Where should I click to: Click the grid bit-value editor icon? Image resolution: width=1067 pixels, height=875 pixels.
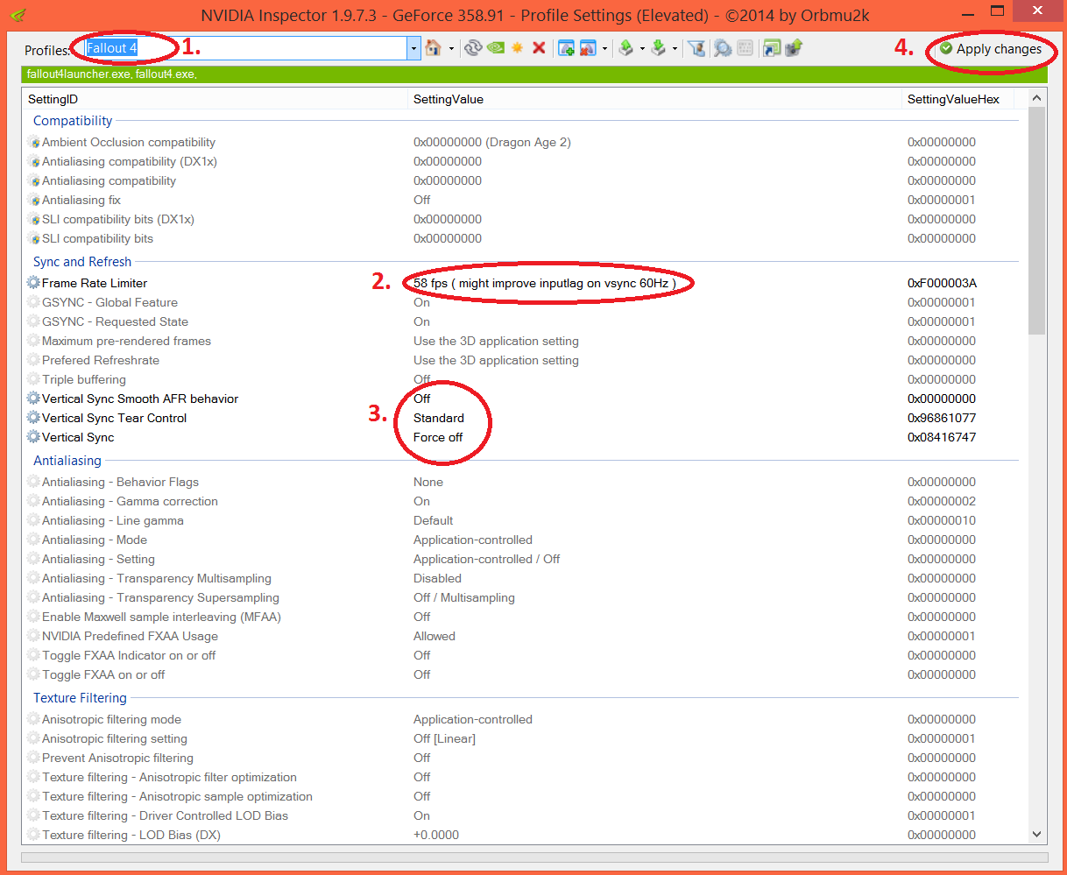click(745, 48)
